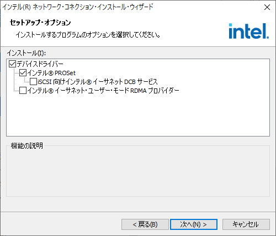Toggle the デバイスドライバー checkbox
The width and height of the screenshot is (276, 236).
click(x=12, y=64)
